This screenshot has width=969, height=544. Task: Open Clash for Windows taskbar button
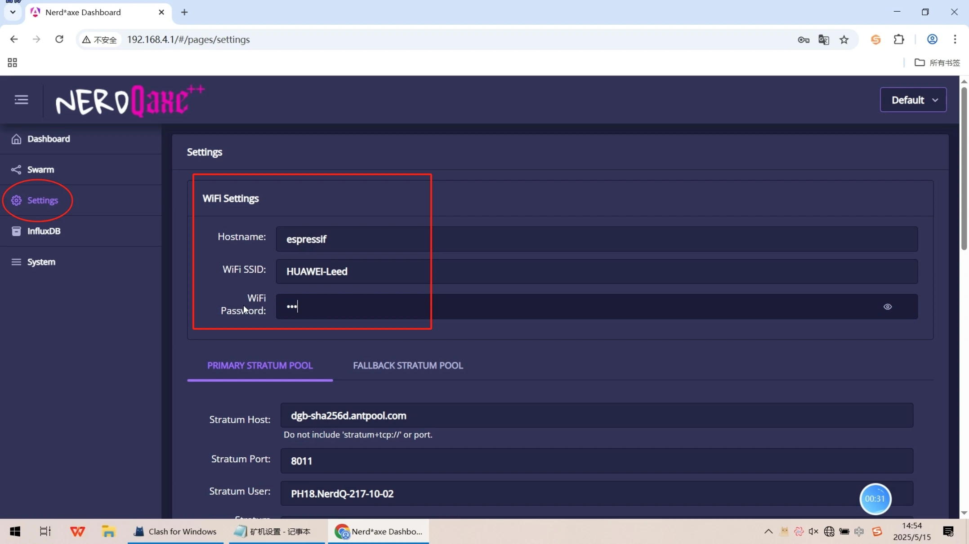click(x=175, y=531)
